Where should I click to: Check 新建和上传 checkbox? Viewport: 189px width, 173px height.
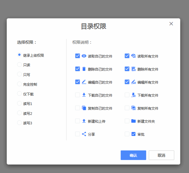coord(77,121)
